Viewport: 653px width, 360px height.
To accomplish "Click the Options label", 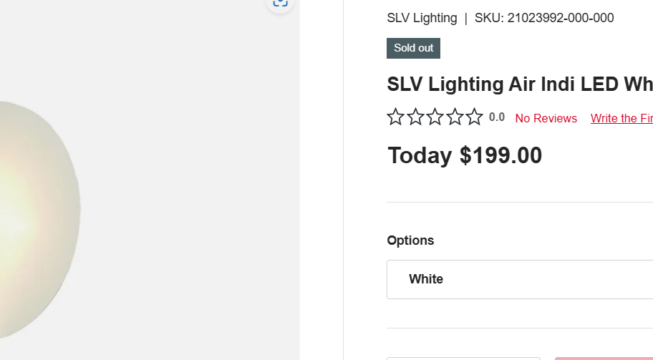I will (x=410, y=240).
